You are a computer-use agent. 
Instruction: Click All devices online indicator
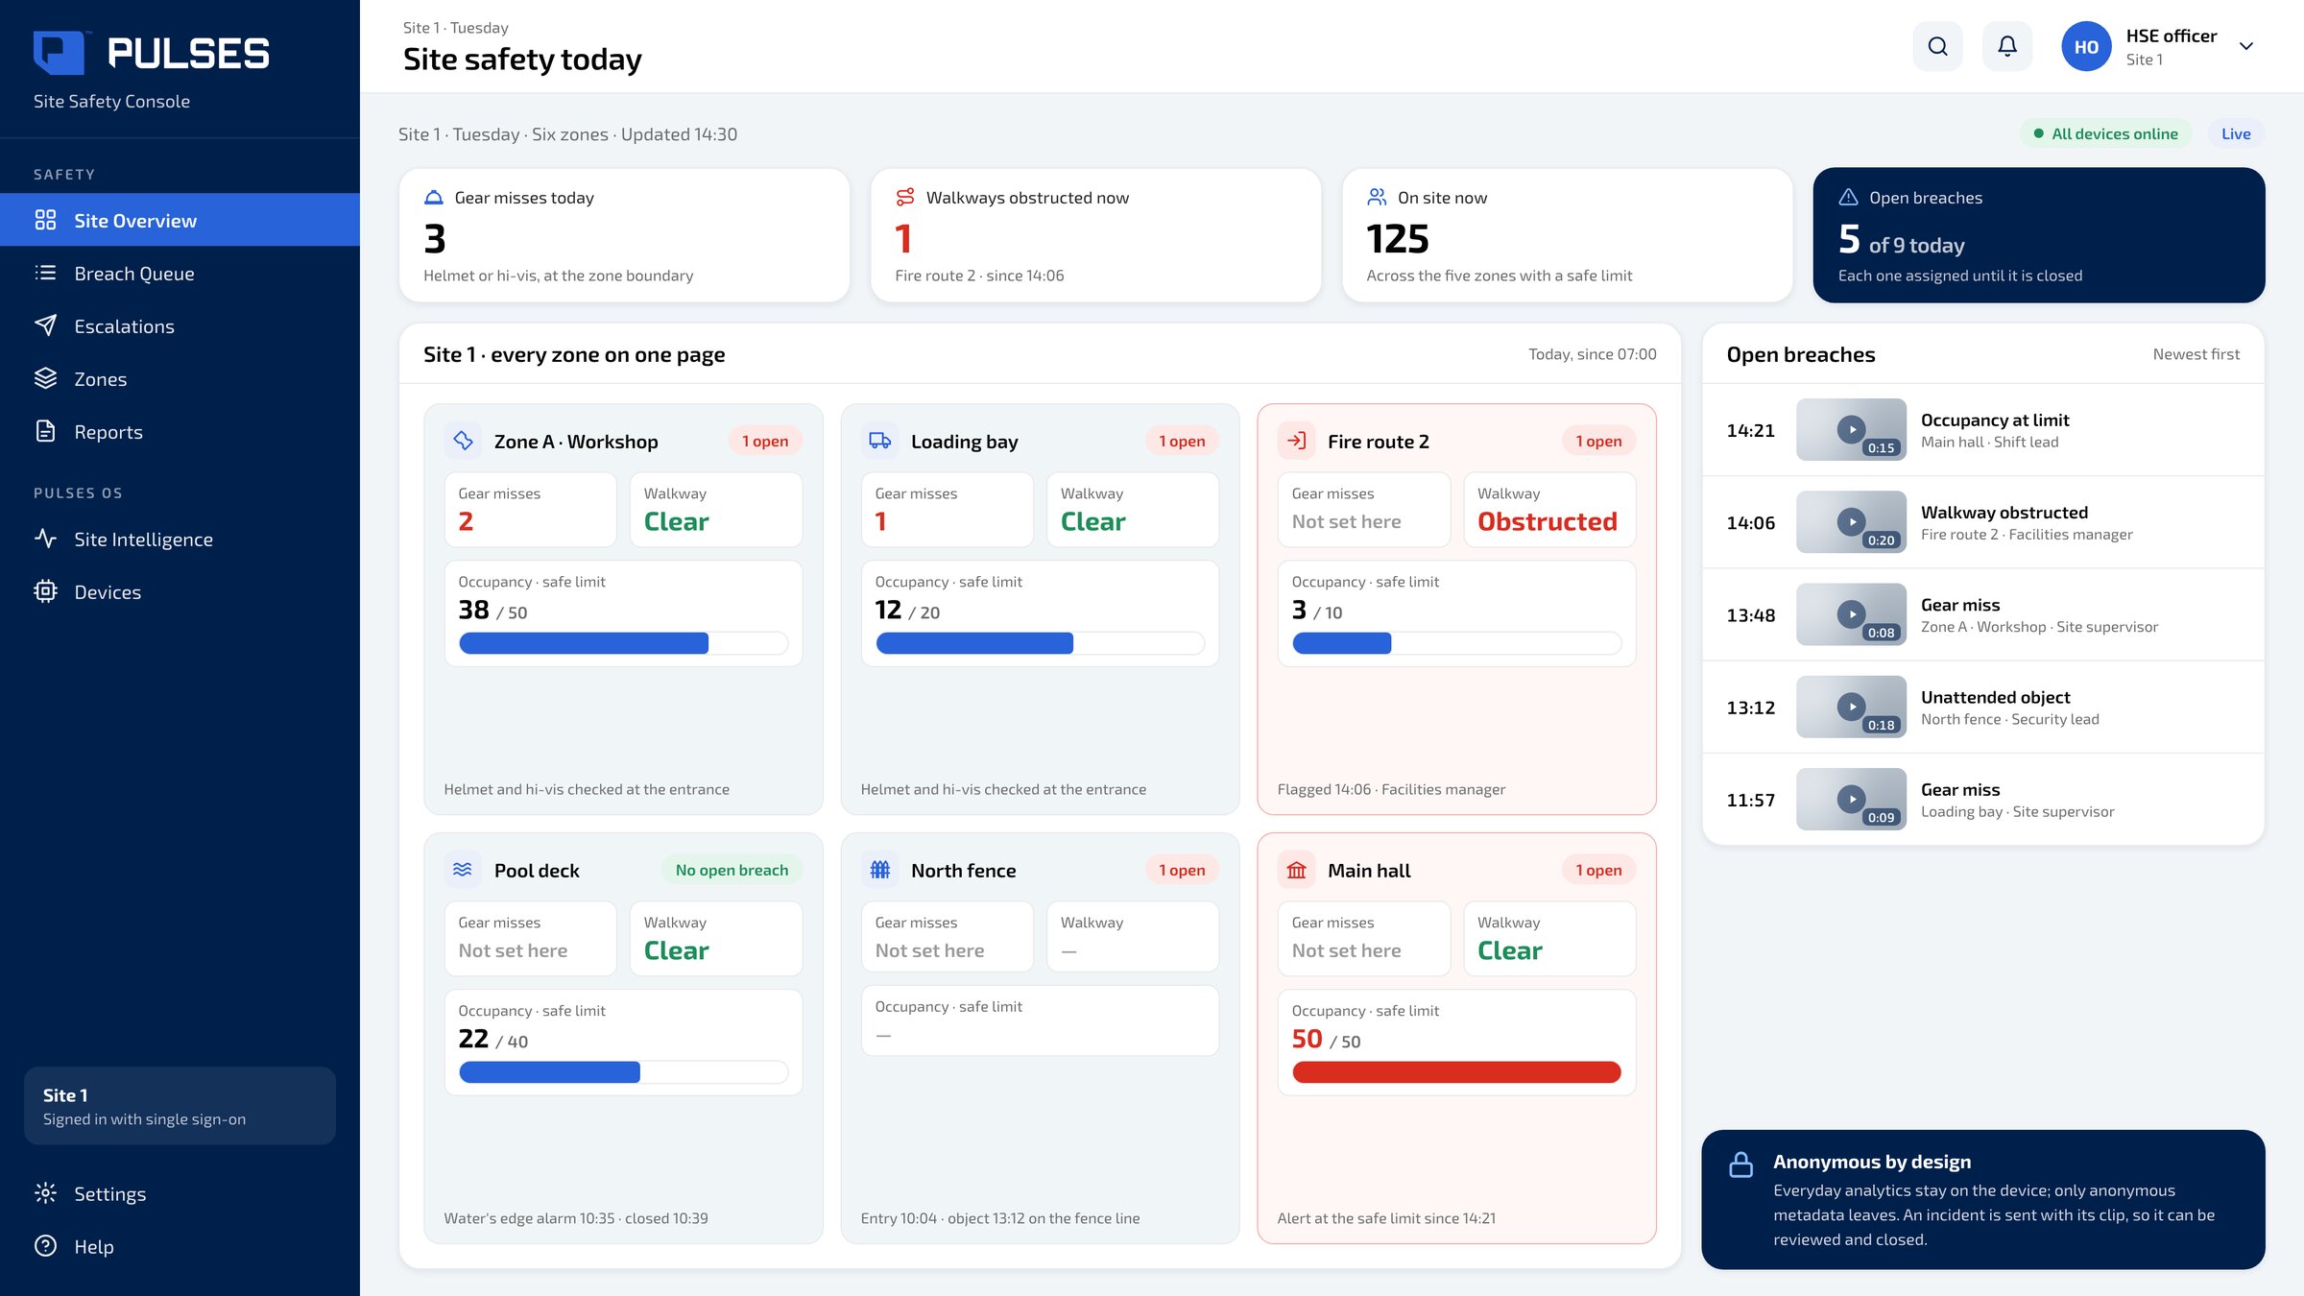2105,133
